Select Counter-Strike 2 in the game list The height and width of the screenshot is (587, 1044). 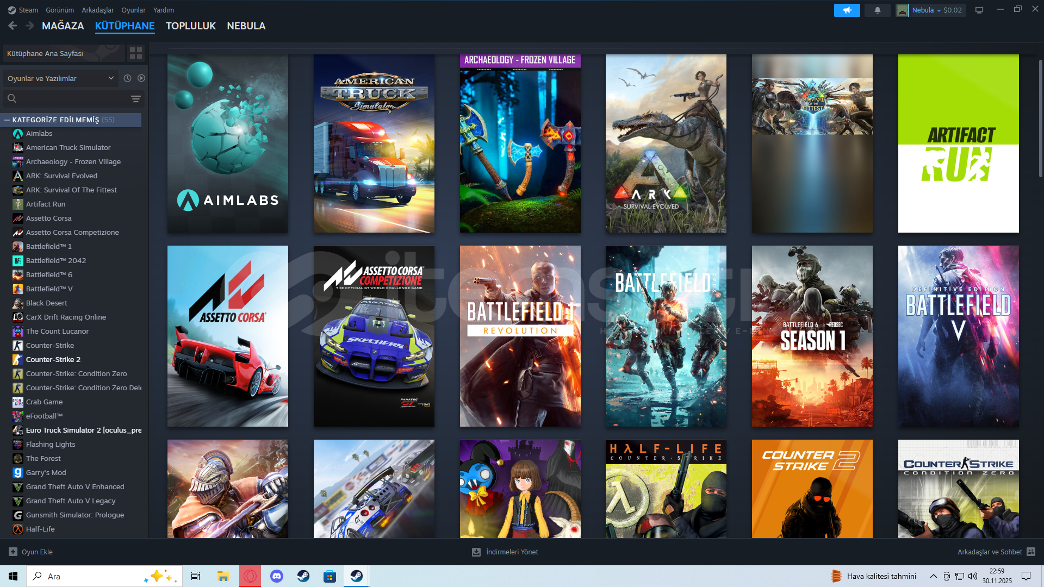[53, 359]
